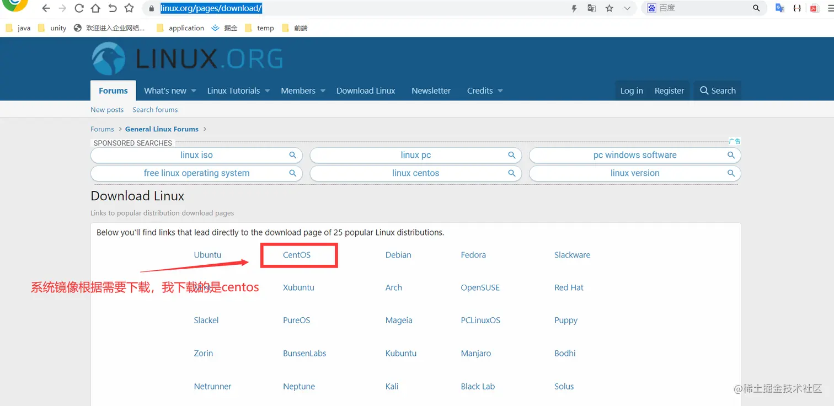Reload the current page
Screen dimensions: 834x406
(79, 8)
